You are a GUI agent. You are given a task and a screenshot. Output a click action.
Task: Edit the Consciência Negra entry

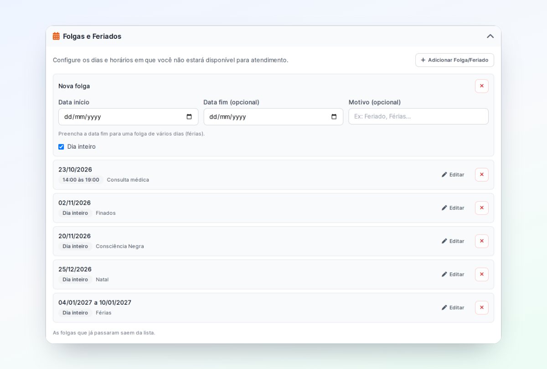point(453,241)
